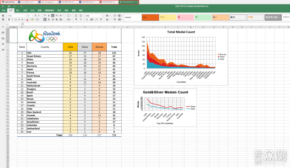290x168 pixels.
Task: Decrease the font size with the A-down icon
Action: click(x=39, y=16)
